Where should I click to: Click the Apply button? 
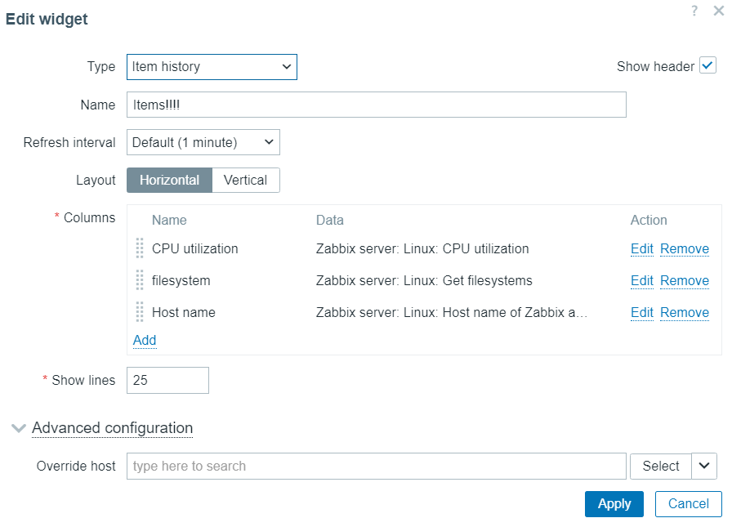(614, 504)
